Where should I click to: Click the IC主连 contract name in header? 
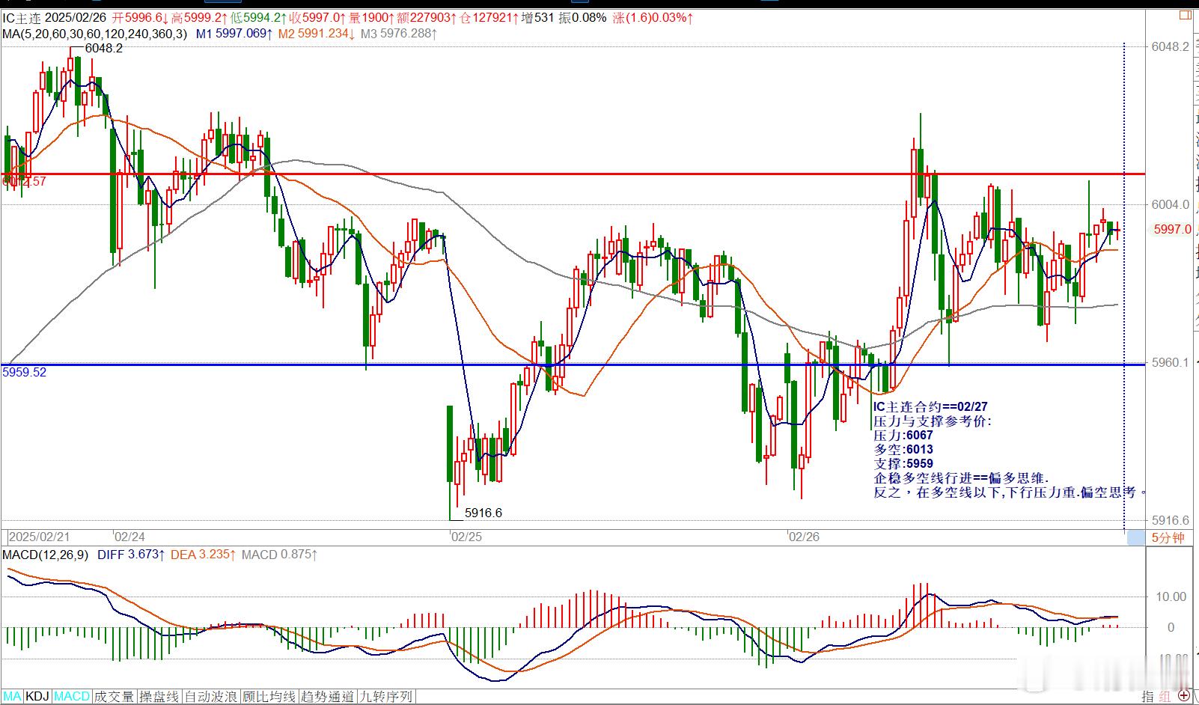[22, 17]
